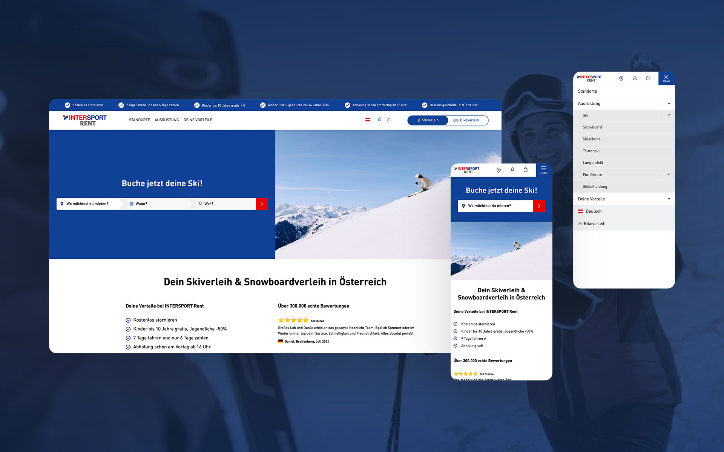Click the red search submit button
Viewport: 724px width, 452px height.
point(262,203)
